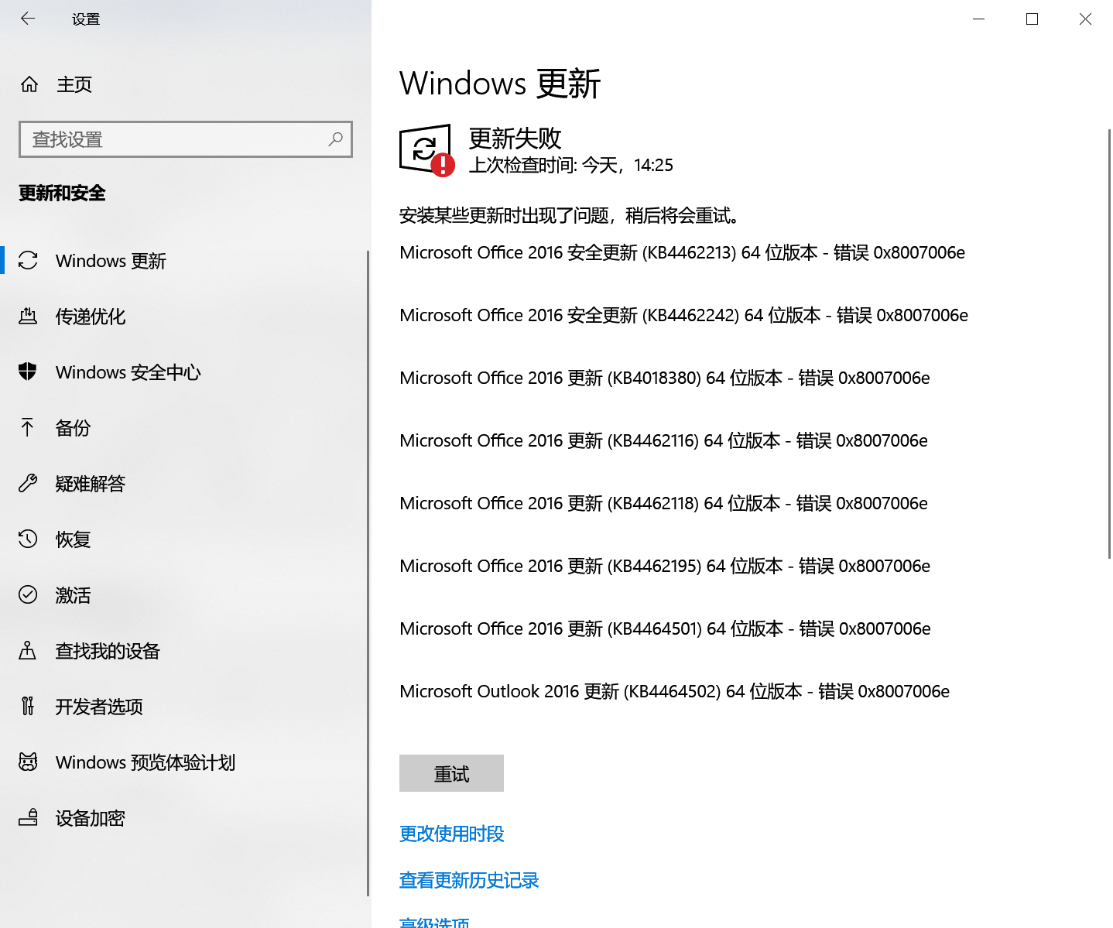Select the Outlook 2016 KB4464502 error line
This screenshot has height=928, width=1113.
point(674,691)
